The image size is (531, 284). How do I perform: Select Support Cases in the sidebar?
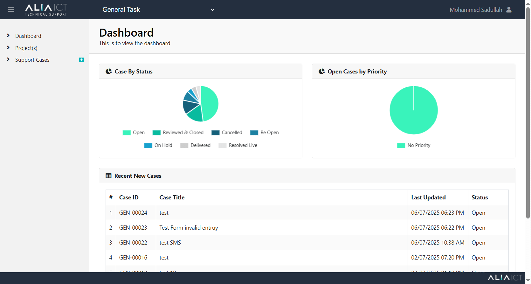tap(32, 60)
